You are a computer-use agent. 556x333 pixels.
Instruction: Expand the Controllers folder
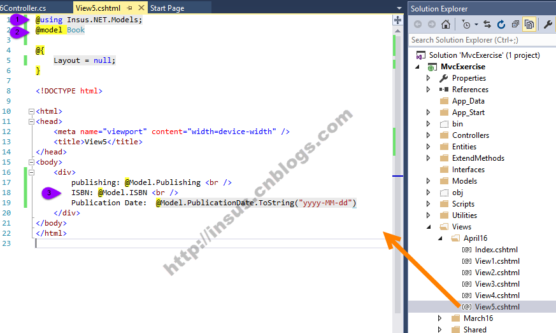(428, 135)
